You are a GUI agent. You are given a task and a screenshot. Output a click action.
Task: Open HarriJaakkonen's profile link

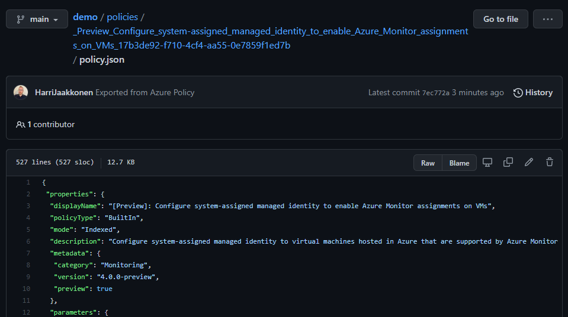(64, 93)
